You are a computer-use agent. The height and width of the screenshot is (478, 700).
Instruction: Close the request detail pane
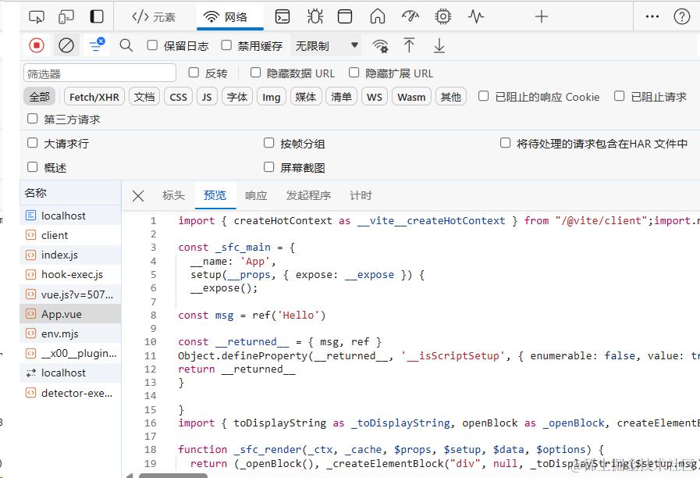[138, 196]
